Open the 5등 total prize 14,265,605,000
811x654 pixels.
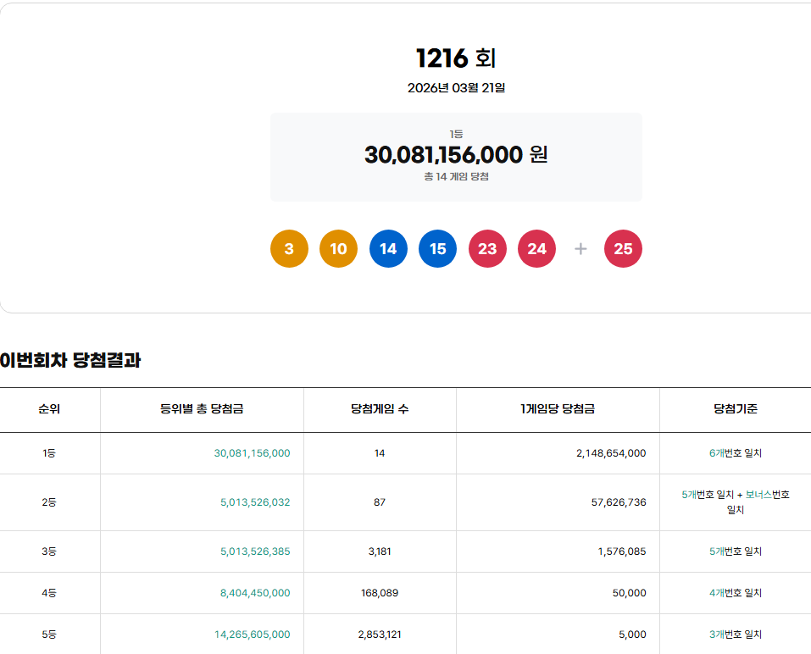[252, 635]
